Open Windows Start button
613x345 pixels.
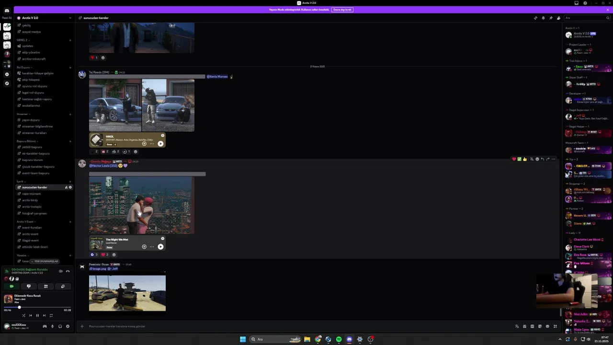pos(243,339)
